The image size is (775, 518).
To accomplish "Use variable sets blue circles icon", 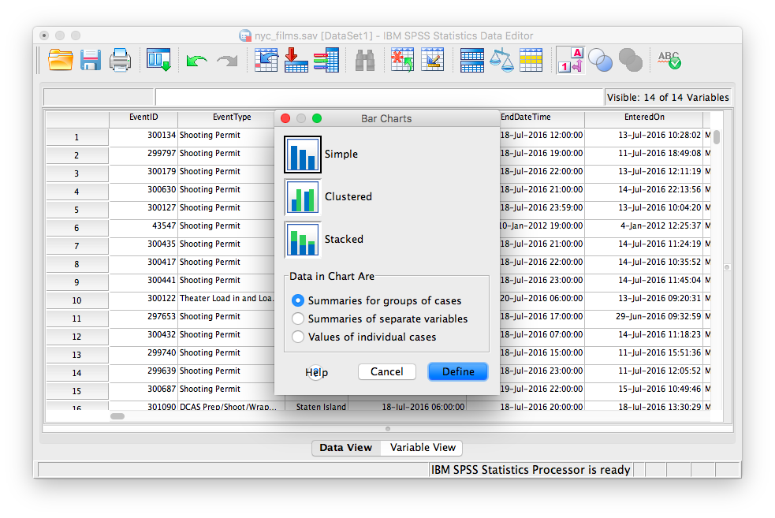I will [x=601, y=60].
